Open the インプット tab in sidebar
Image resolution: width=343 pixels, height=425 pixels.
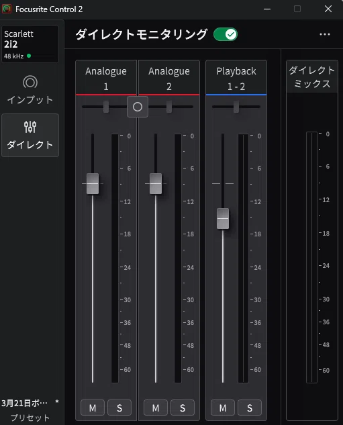click(x=30, y=90)
